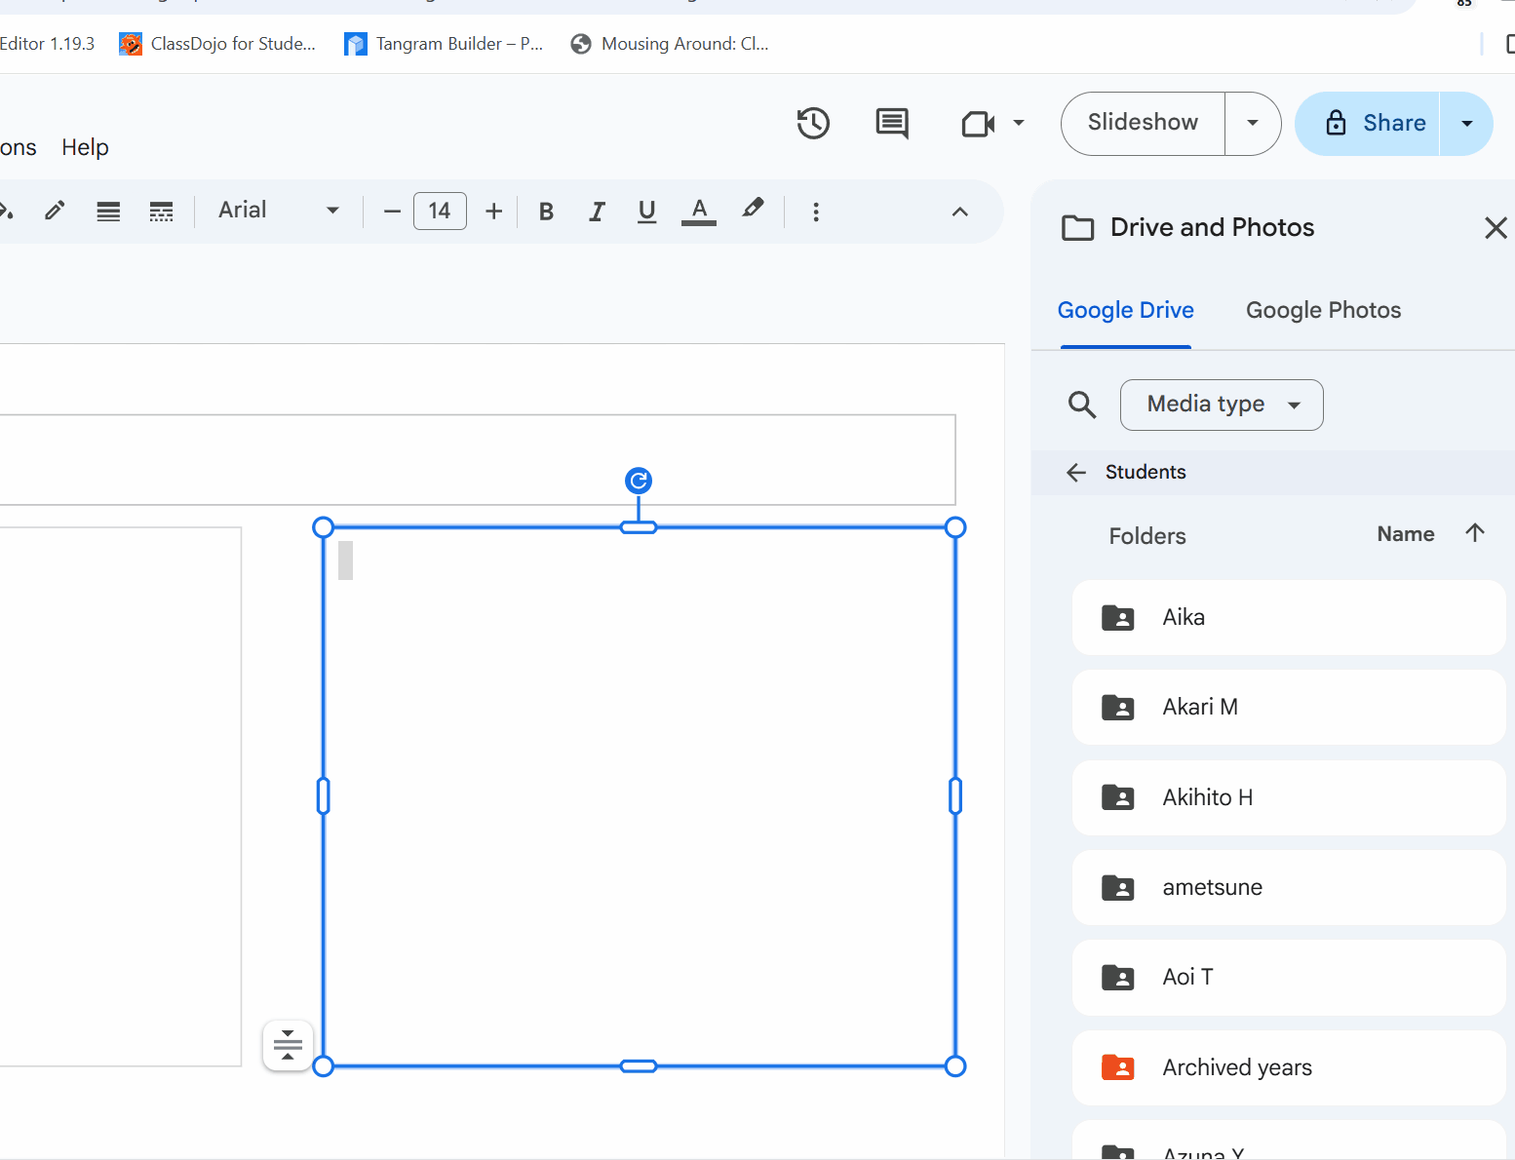Open the Aika folder
The width and height of the screenshot is (1515, 1160).
click(x=1289, y=618)
